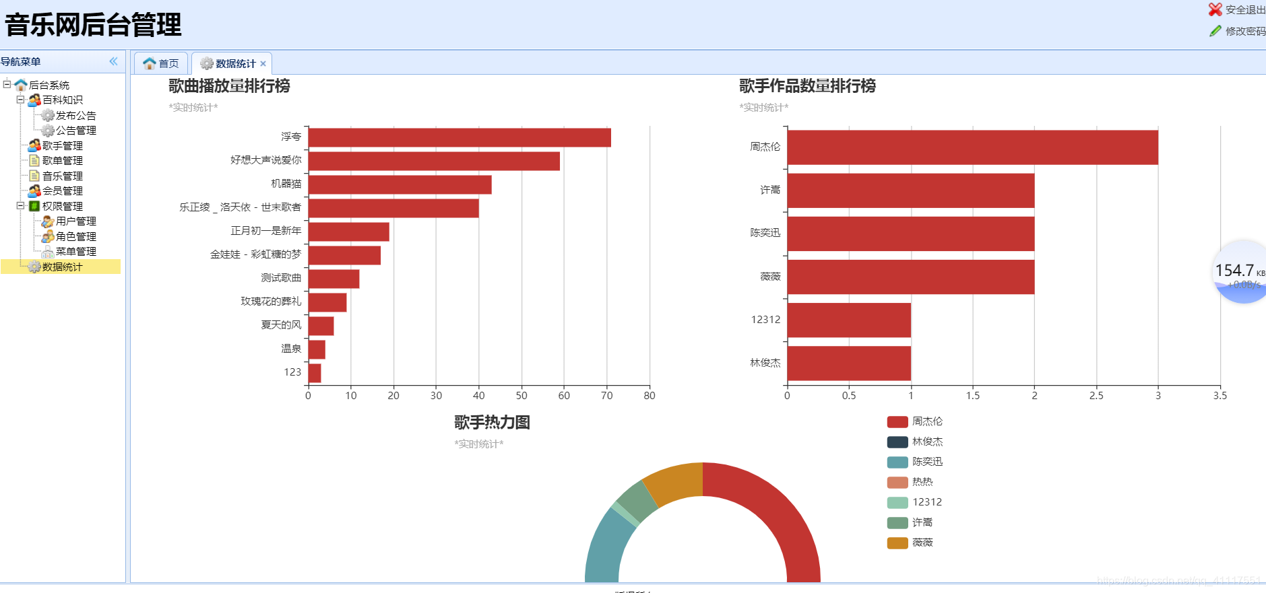
Task: Collapse the 权限管理 tree node
Action: 20,205
